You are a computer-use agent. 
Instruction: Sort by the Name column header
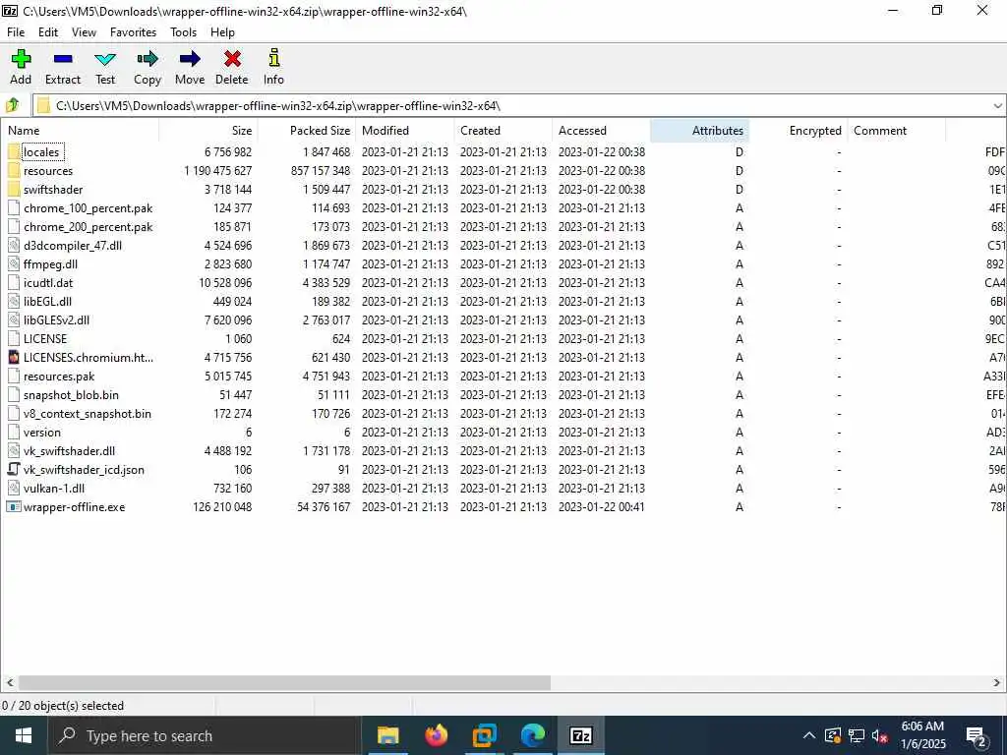[x=80, y=131]
